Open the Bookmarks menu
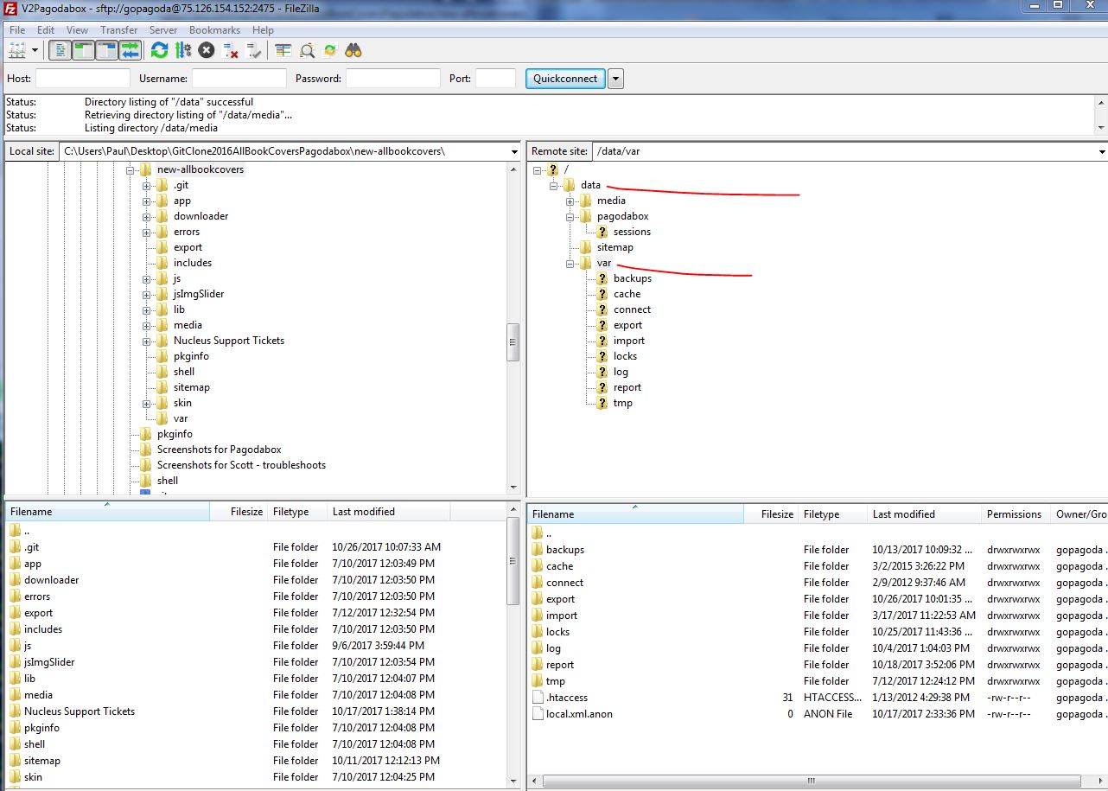The width and height of the screenshot is (1108, 791). (214, 30)
